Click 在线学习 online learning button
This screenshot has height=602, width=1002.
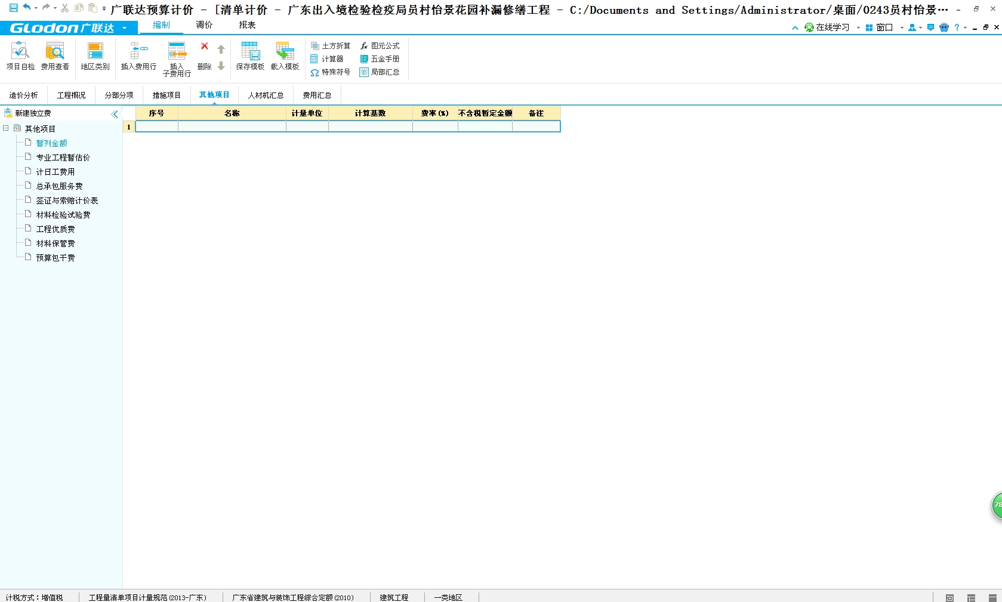827,27
